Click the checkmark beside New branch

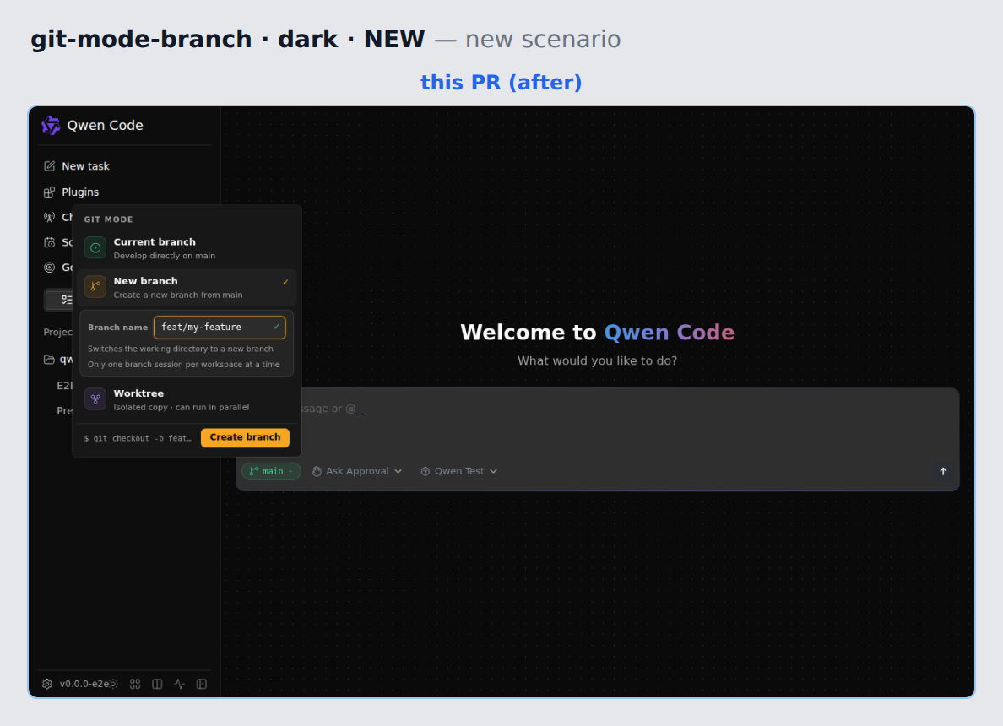point(285,282)
